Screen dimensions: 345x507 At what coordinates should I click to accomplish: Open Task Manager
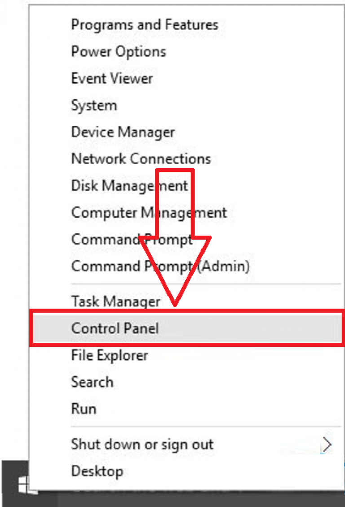point(116,301)
